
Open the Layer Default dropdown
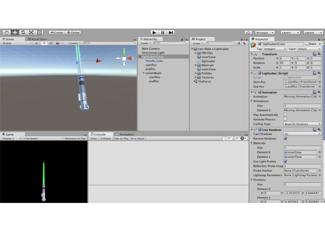[x=309, y=49]
